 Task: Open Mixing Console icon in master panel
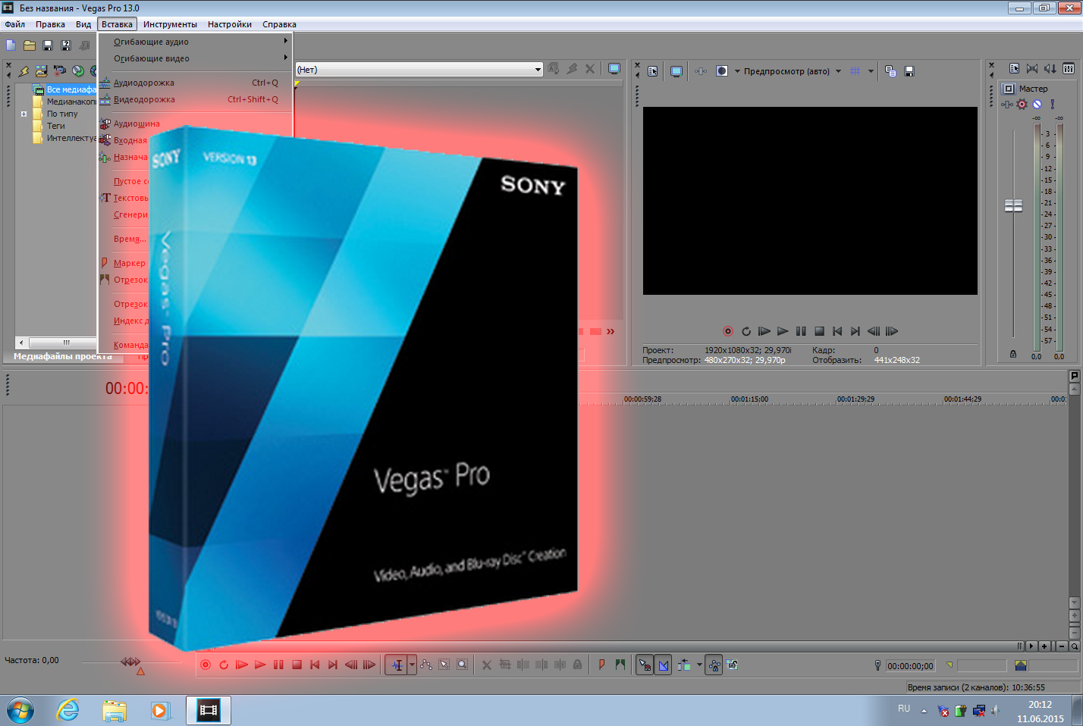pos(1069,69)
